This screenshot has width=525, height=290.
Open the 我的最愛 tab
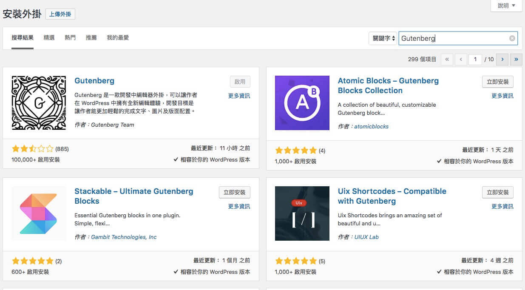click(x=118, y=37)
